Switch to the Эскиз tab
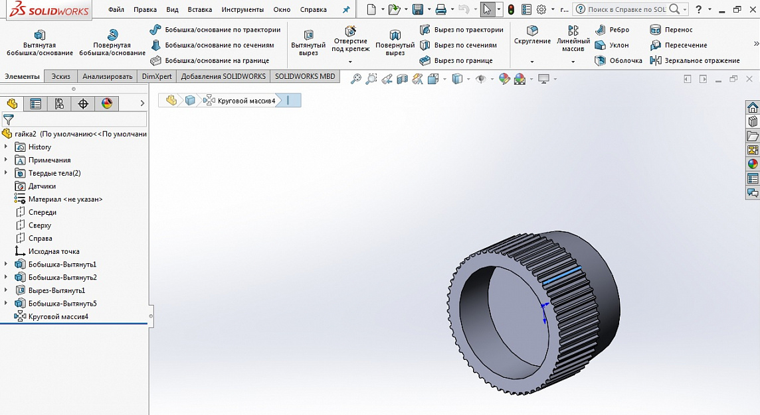760x415 pixels. click(x=60, y=76)
